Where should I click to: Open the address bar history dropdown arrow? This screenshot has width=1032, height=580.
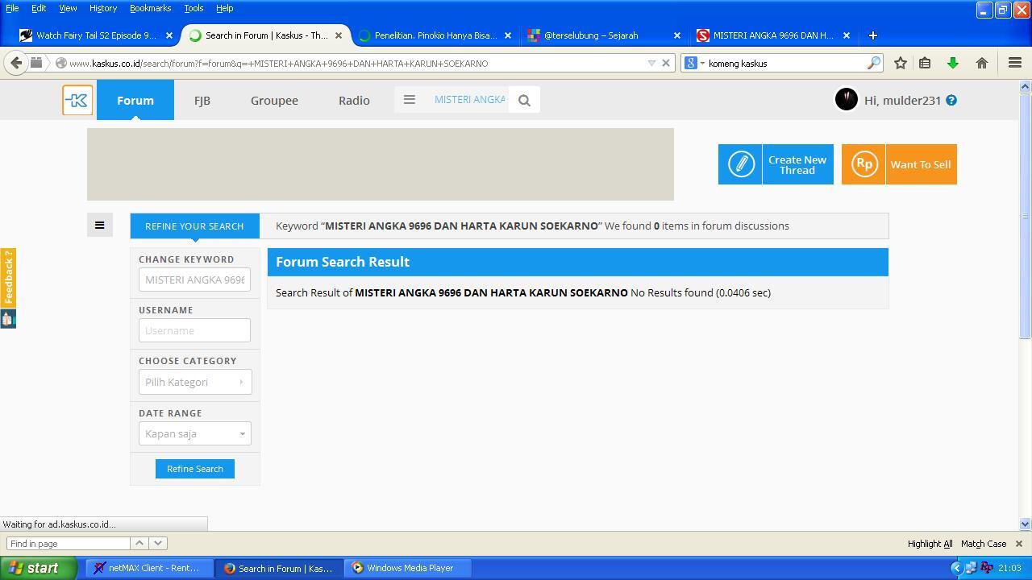click(651, 63)
